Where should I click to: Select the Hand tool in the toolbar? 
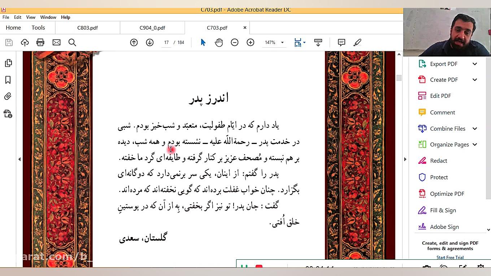[219, 42]
